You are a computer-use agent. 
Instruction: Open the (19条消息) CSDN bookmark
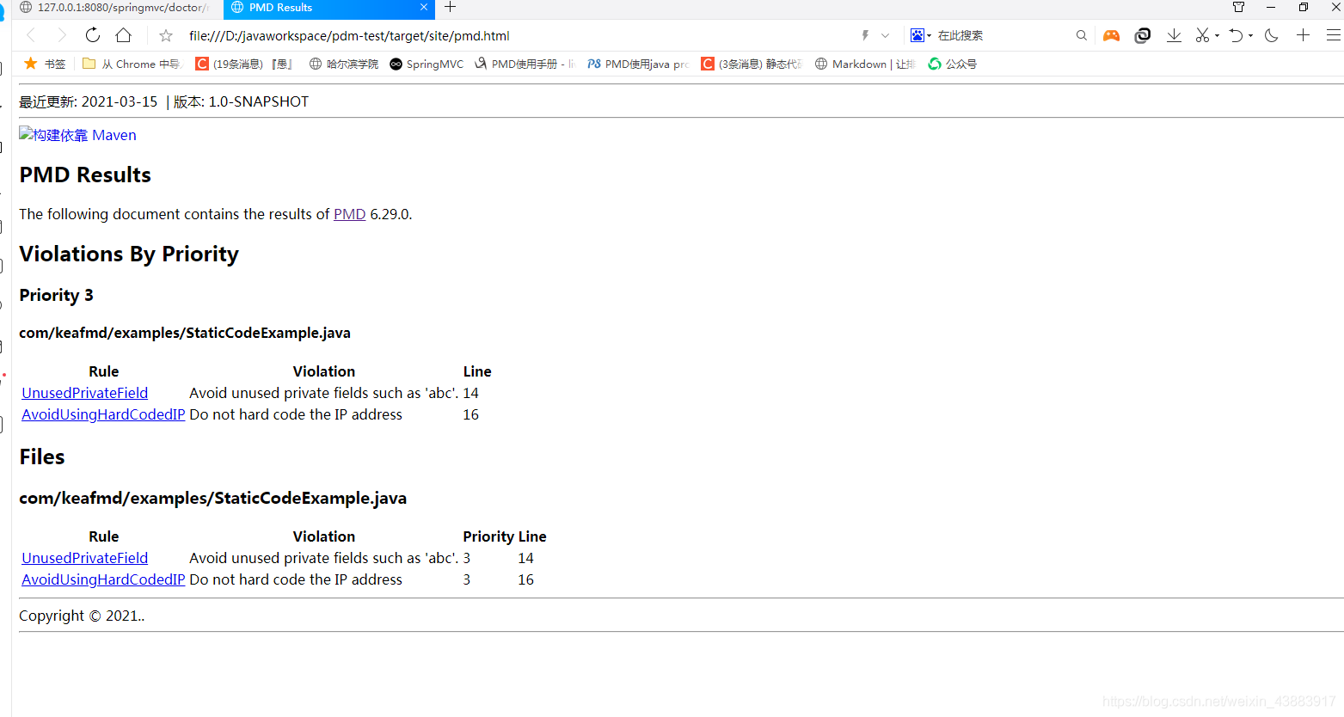click(245, 64)
